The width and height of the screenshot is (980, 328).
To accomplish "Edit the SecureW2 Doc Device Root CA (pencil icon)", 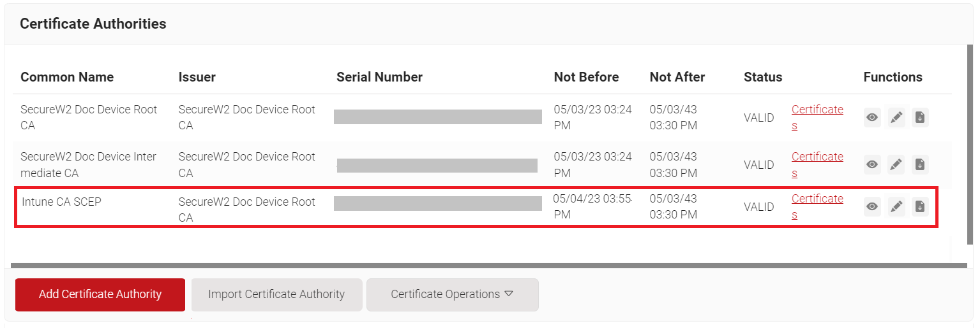I will (896, 118).
